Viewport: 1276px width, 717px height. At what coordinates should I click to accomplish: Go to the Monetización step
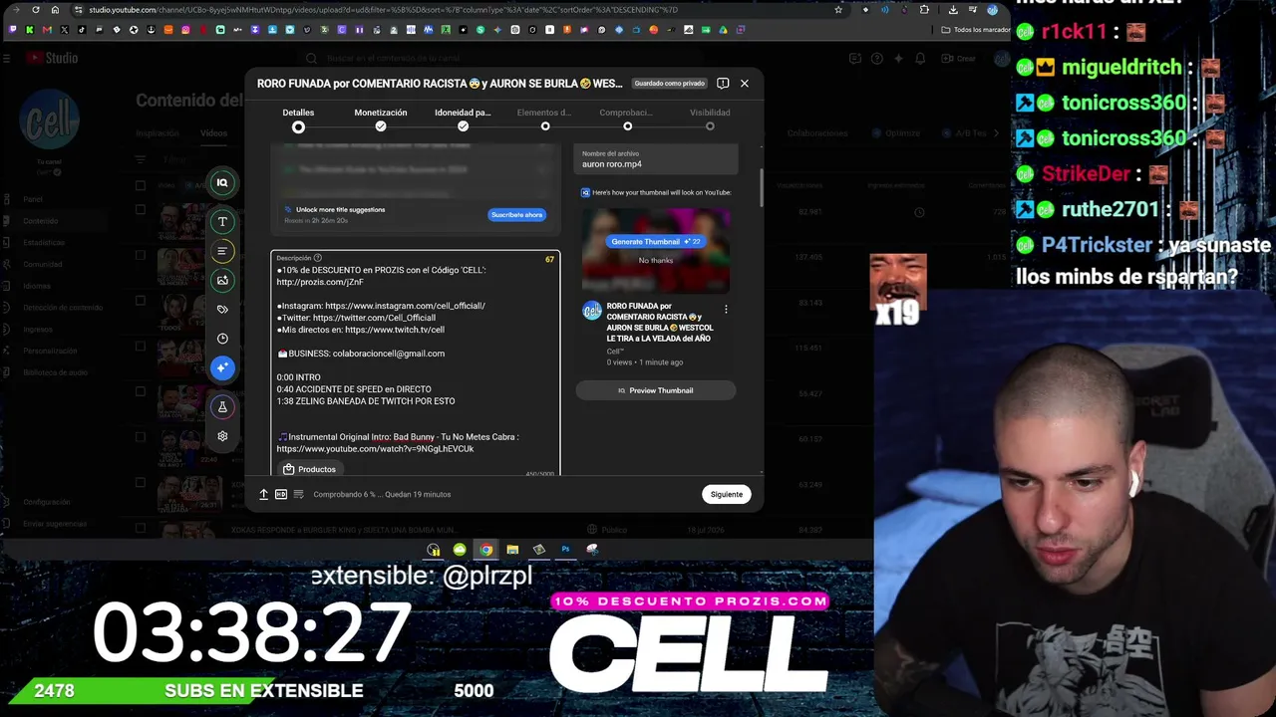click(x=381, y=119)
